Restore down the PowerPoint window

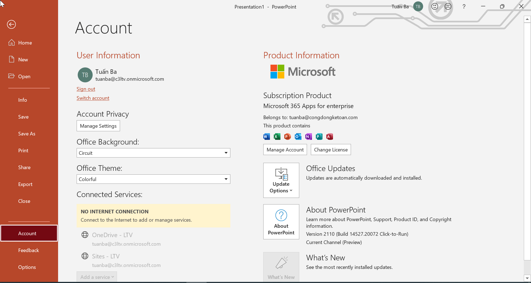pos(502,6)
